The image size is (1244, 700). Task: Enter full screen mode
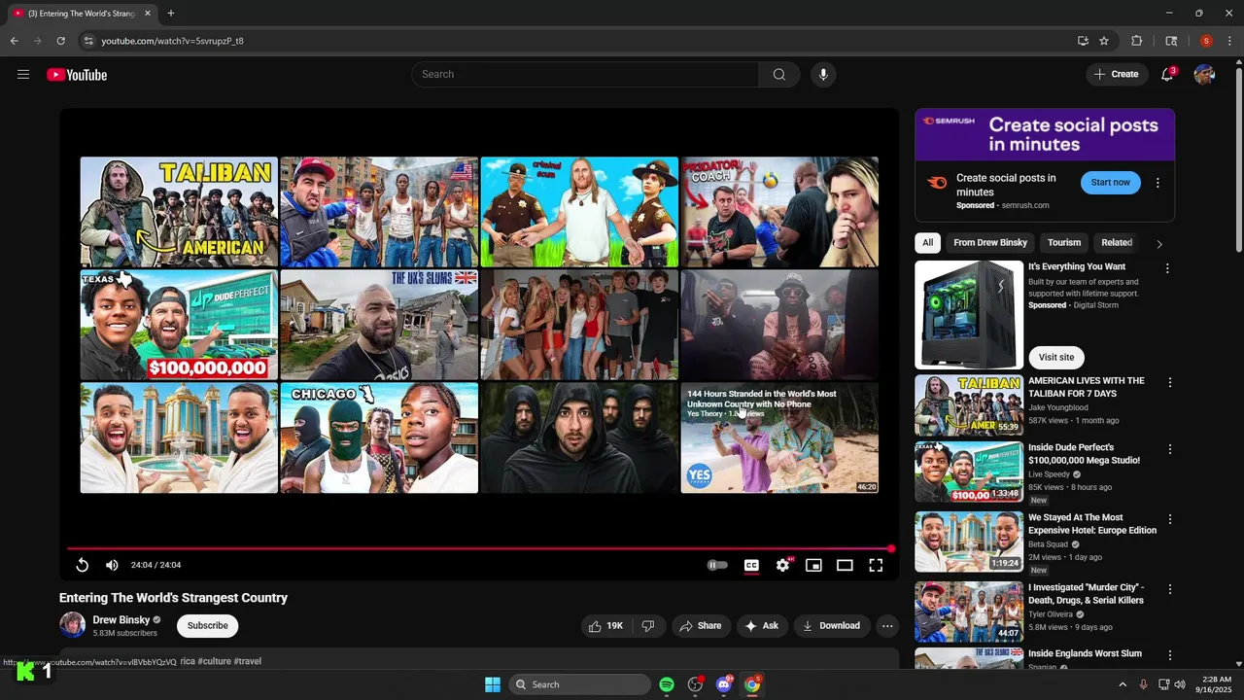click(x=876, y=565)
